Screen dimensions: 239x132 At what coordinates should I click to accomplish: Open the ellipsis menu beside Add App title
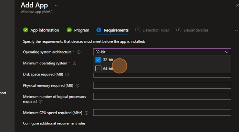click(x=57, y=6)
